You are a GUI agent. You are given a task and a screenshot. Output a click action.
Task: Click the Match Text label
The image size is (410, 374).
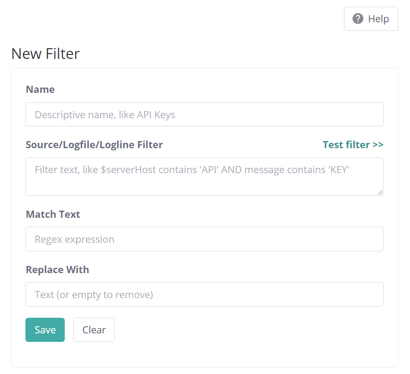click(x=53, y=214)
